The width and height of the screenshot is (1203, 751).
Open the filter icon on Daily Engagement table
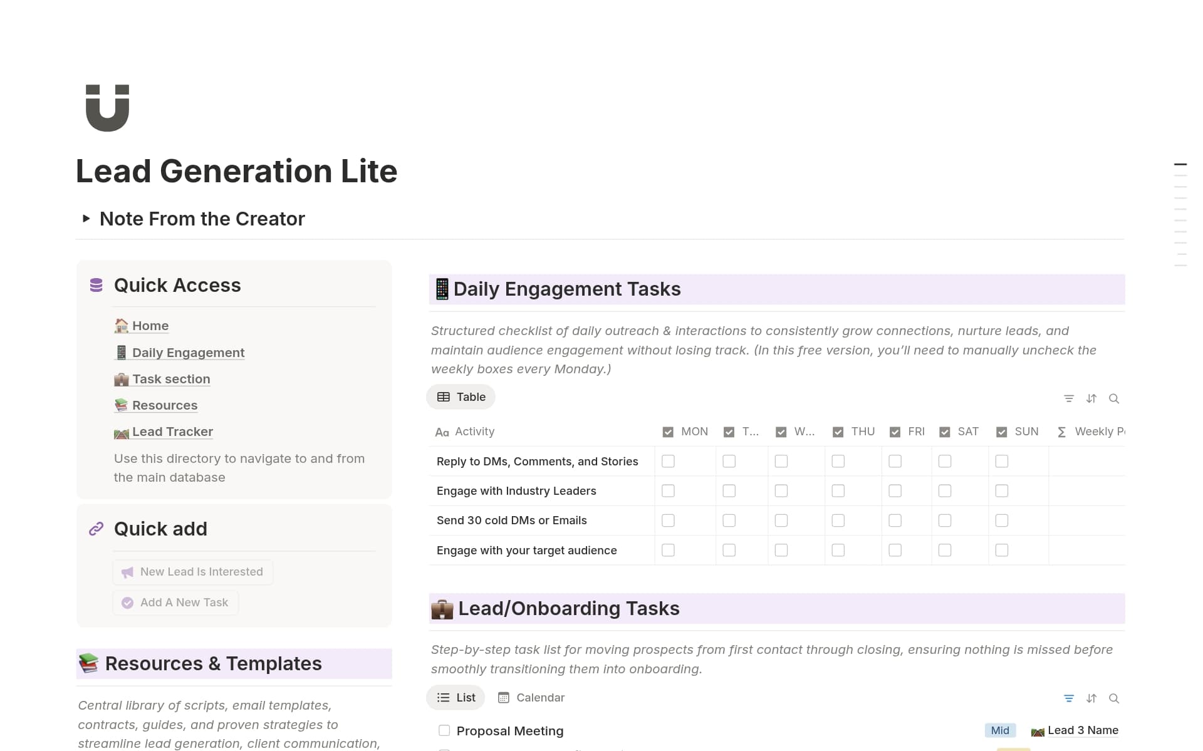[x=1069, y=398]
